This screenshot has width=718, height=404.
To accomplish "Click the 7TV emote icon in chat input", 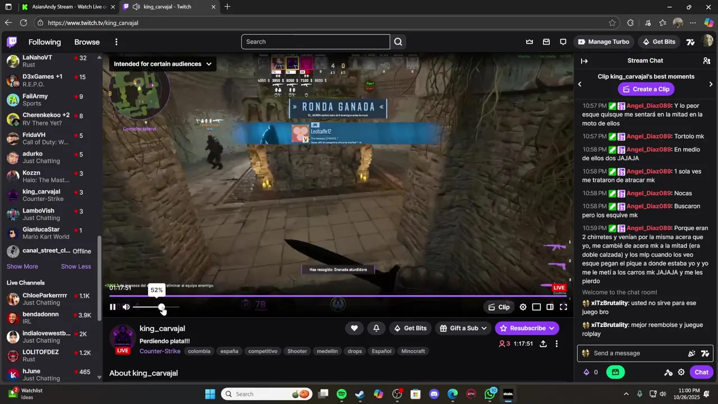I will [705, 353].
